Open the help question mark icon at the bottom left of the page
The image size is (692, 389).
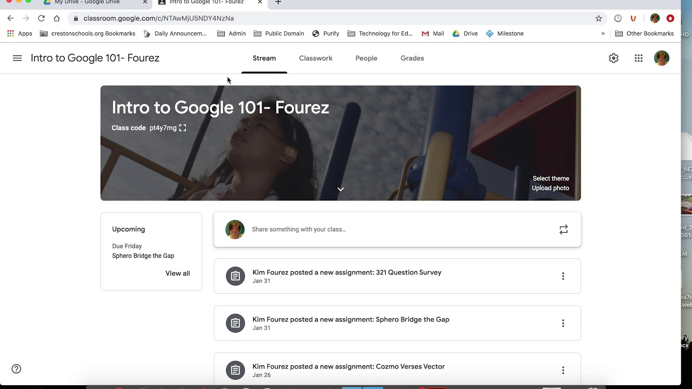click(16, 369)
